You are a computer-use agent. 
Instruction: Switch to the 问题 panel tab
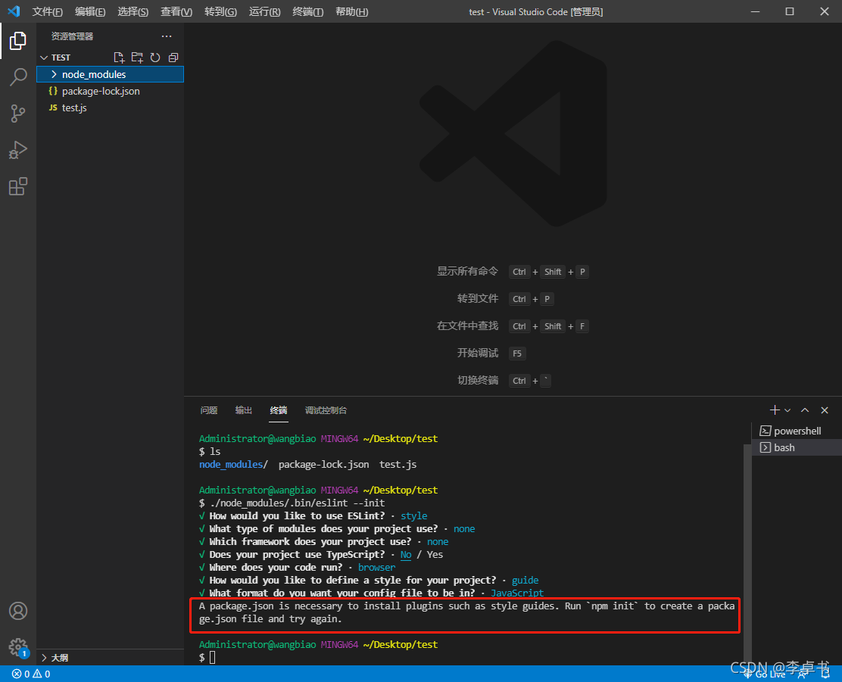click(x=209, y=410)
